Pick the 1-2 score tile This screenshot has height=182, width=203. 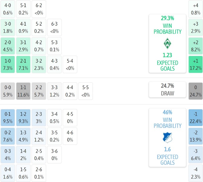click(x=23, y=117)
